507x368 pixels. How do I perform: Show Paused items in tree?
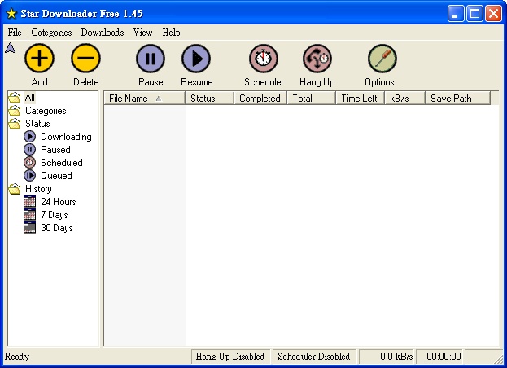click(55, 150)
